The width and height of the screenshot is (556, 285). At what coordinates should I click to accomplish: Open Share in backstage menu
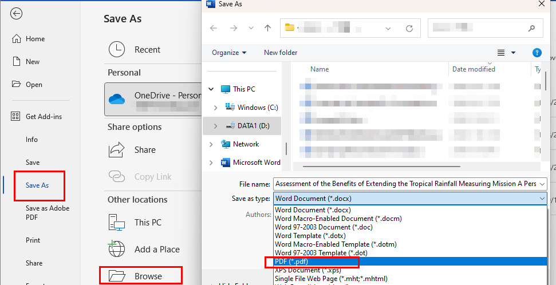pyautogui.click(x=34, y=263)
